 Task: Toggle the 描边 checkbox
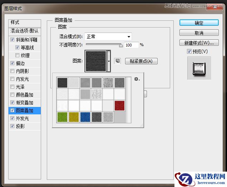12,63
